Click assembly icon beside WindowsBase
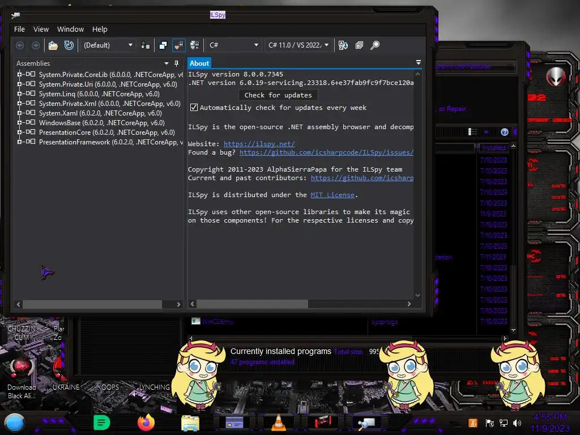Image resolution: width=580 pixels, height=435 pixels. [31, 122]
